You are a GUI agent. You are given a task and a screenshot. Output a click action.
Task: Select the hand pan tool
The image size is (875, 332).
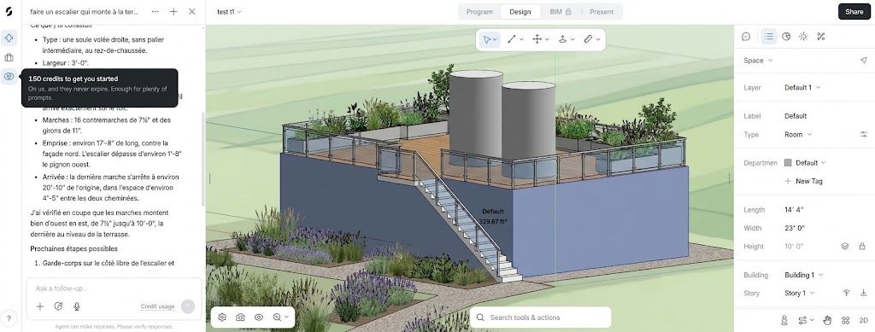click(827, 320)
